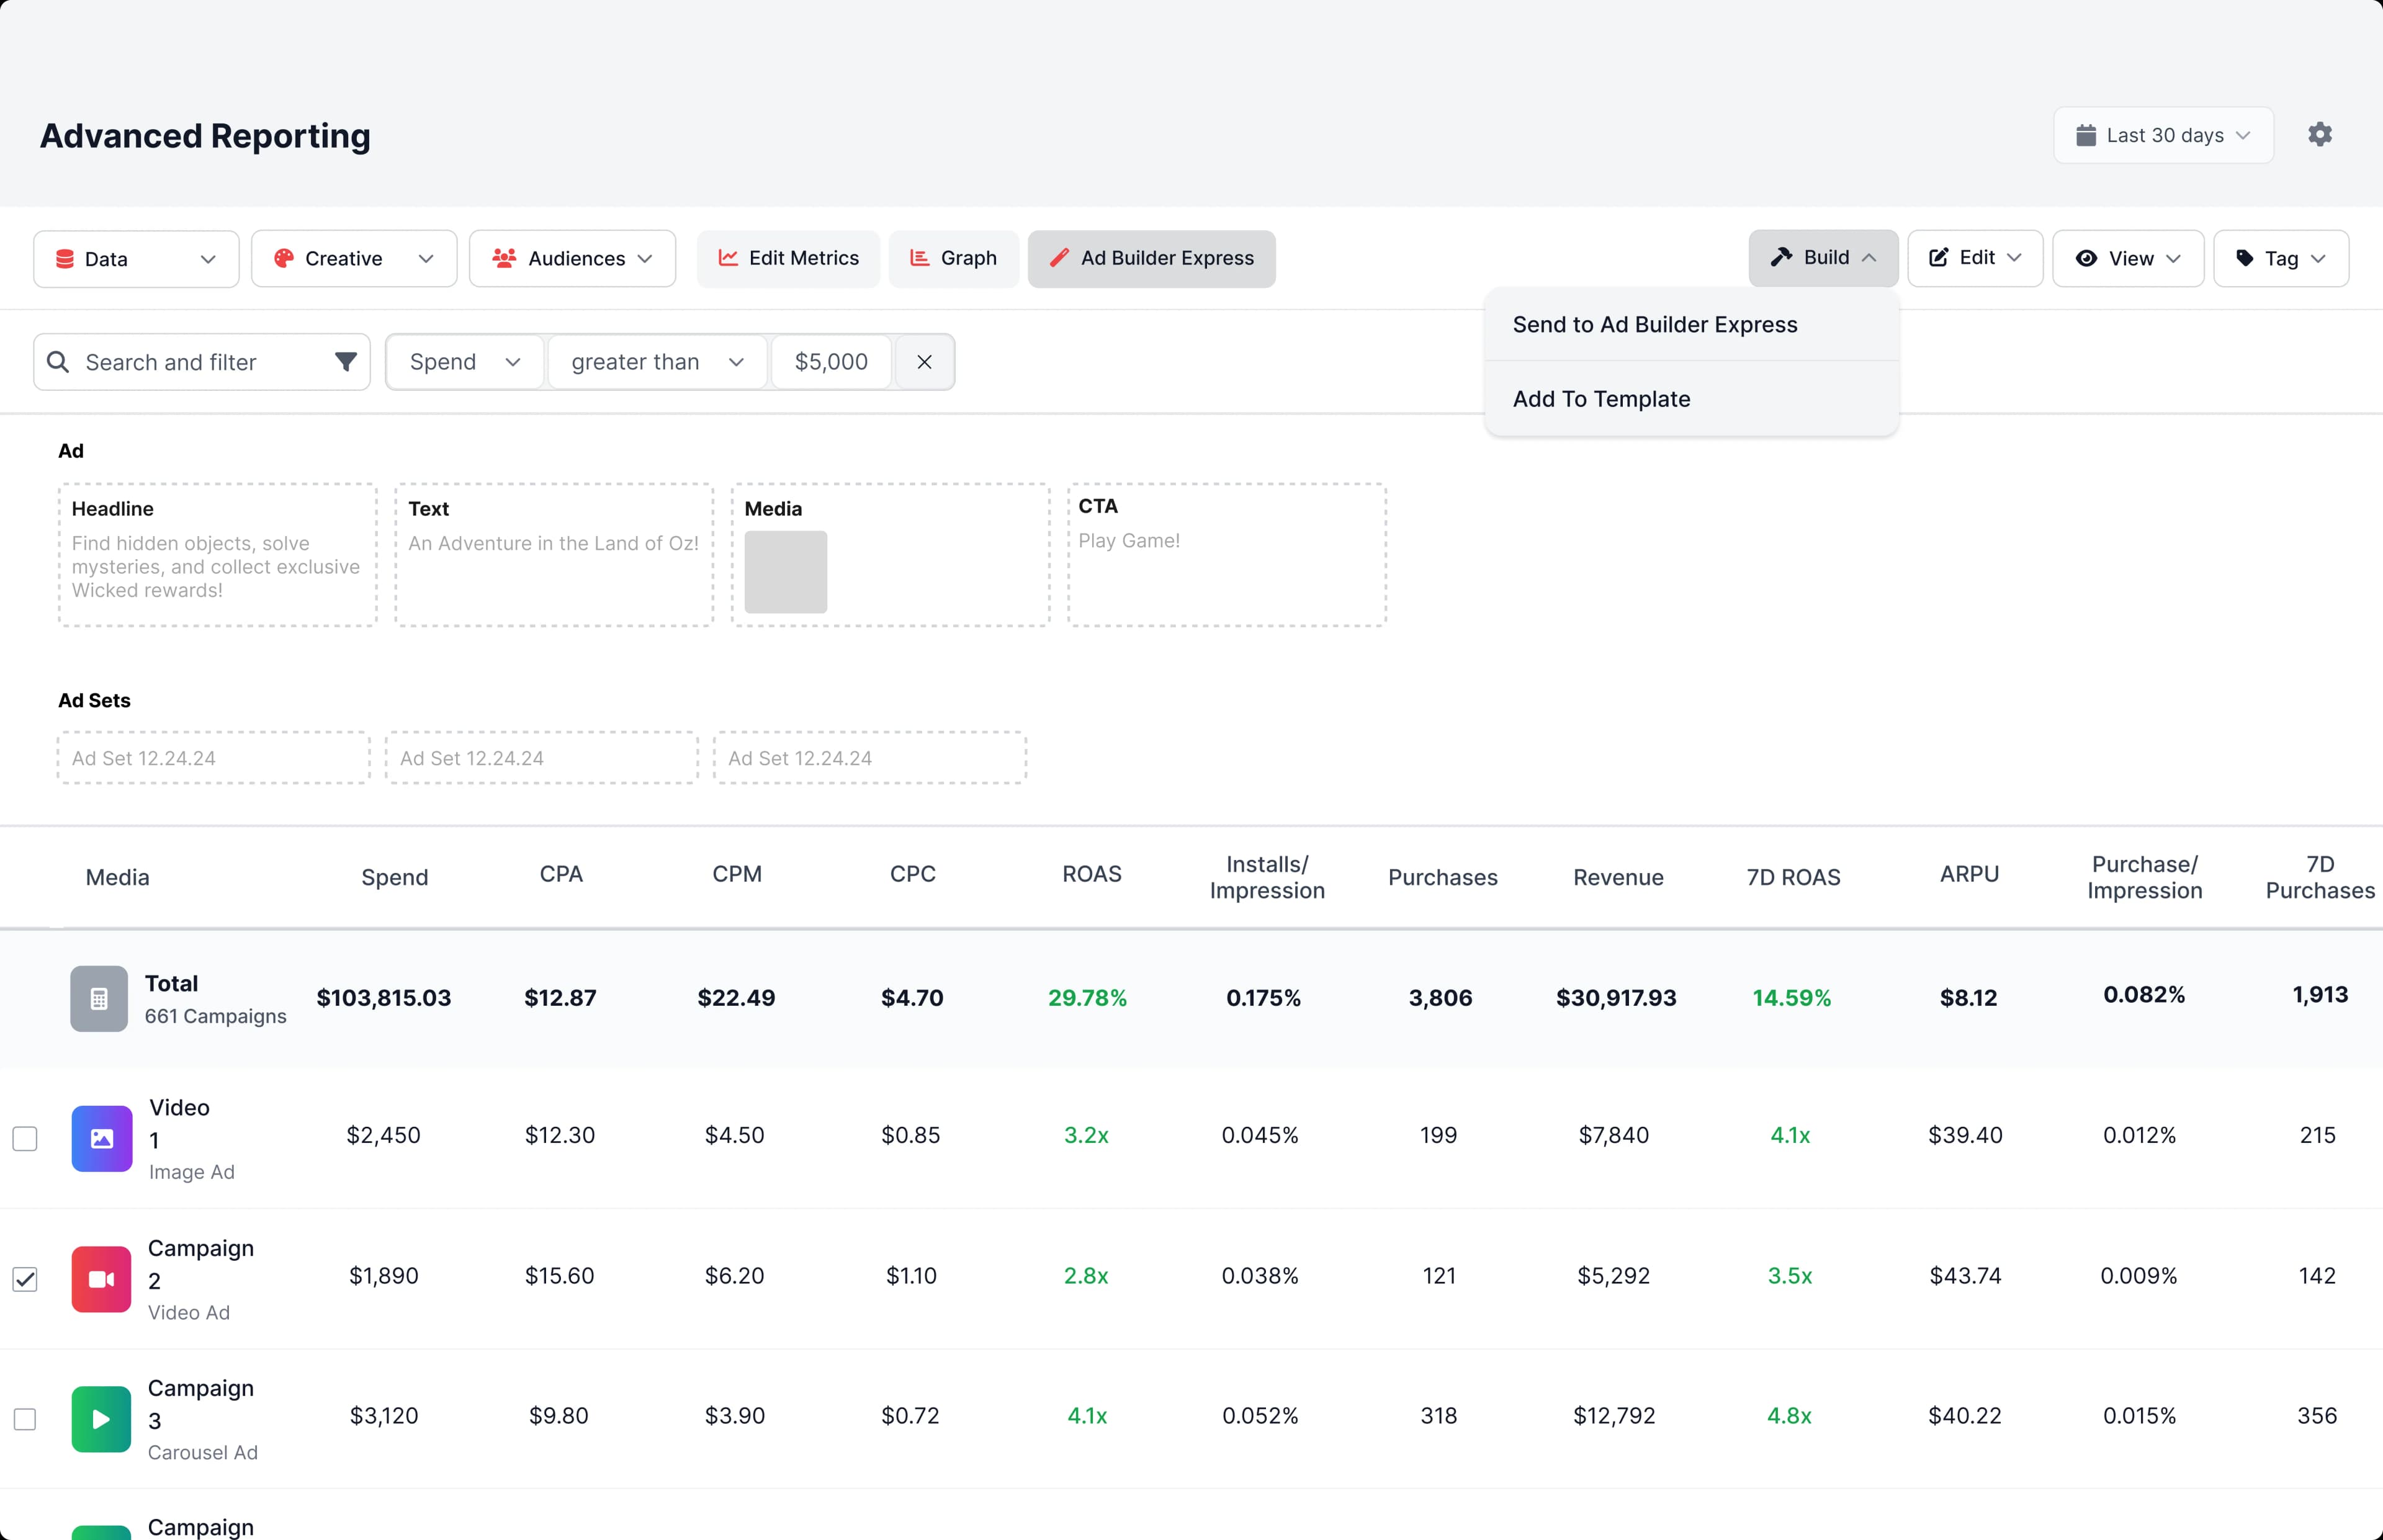Expand the Spend filter metric dropdown
This screenshot has height=1540, width=2383.
[x=463, y=361]
